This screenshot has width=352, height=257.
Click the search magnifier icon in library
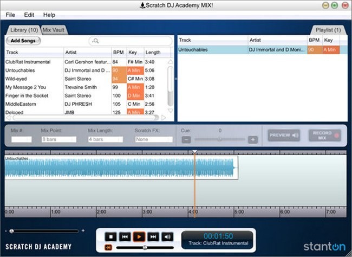click(x=95, y=41)
